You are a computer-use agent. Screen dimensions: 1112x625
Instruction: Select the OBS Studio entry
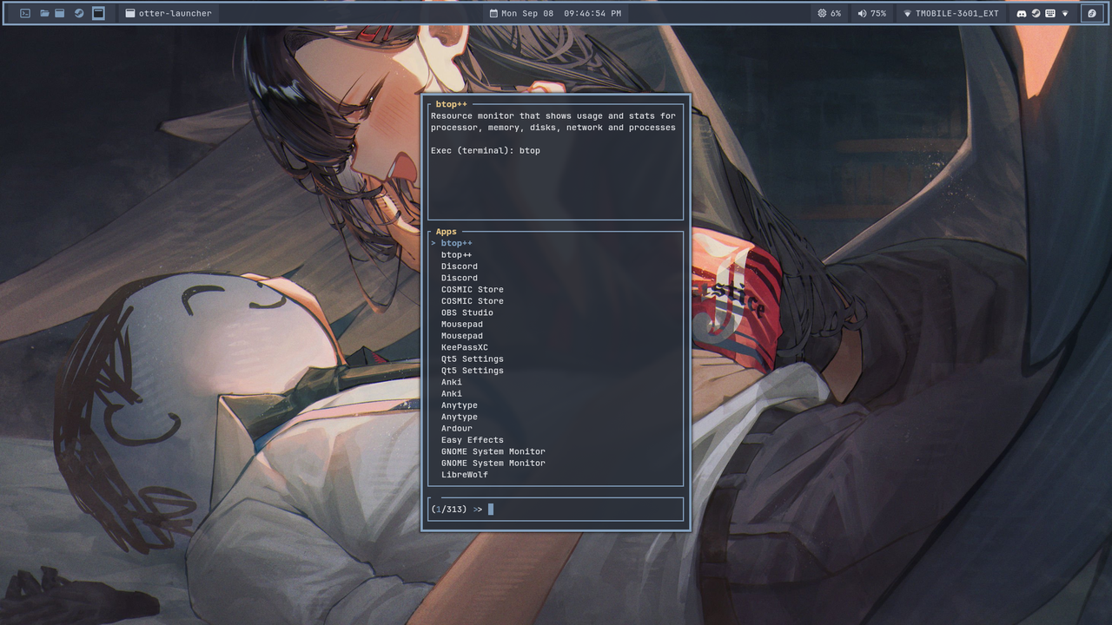coord(467,312)
